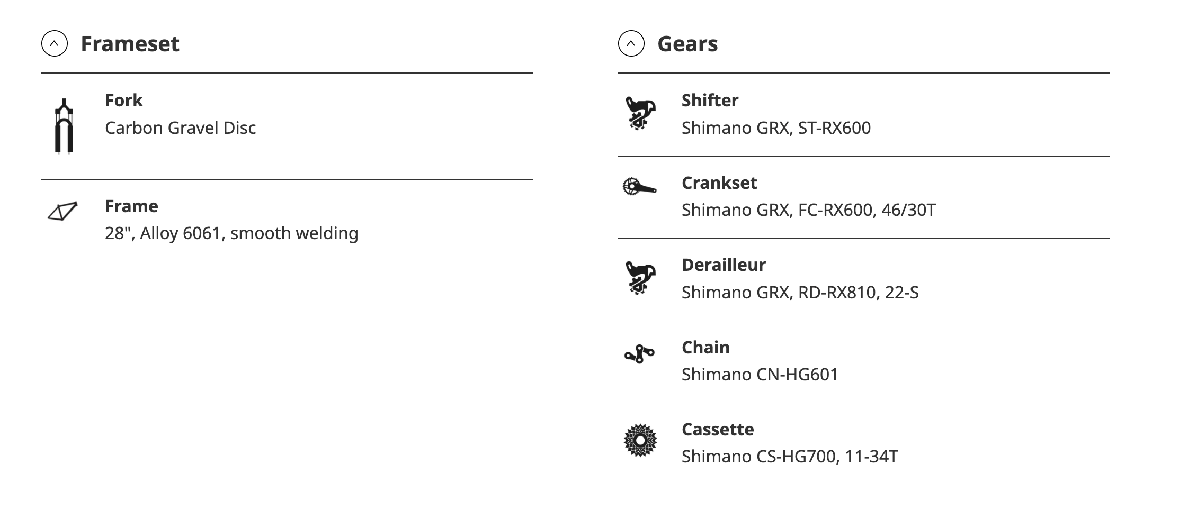The width and height of the screenshot is (1179, 510).
Task: Collapse the Frameset section chevron
Action: 55,43
